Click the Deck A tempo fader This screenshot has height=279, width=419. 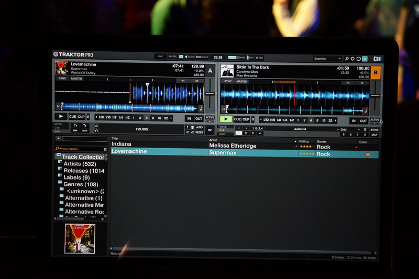(x=210, y=93)
